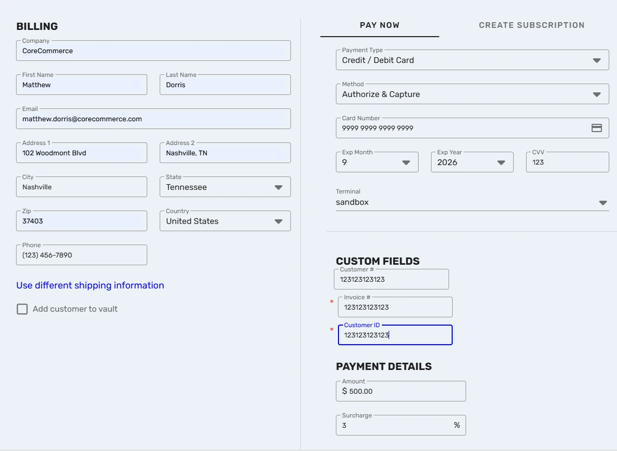Click the Address 1 field
The width and height of the screenshot is (617, 451).
82,153
